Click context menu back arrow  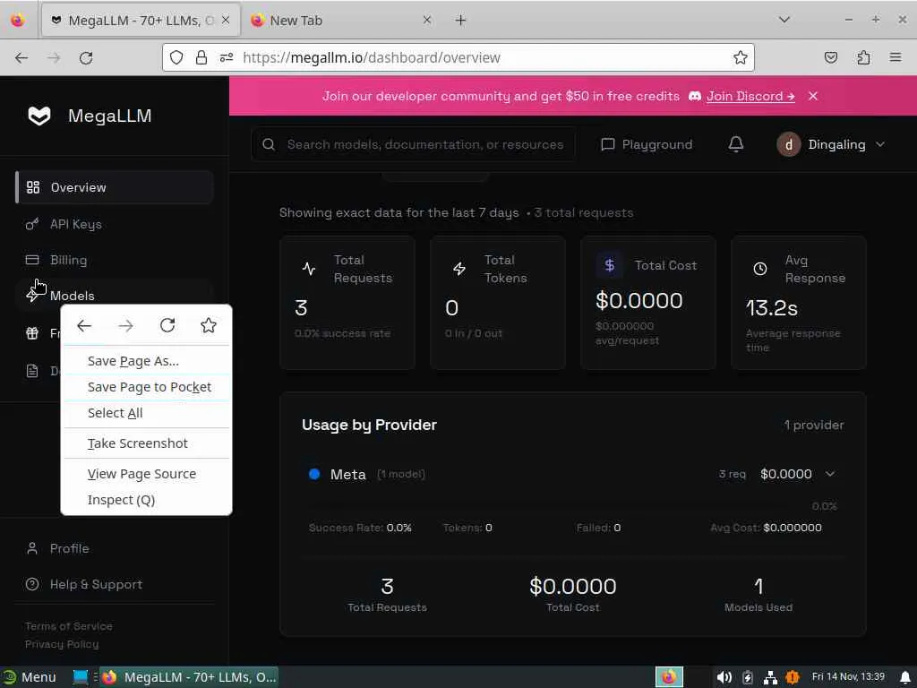[84, 326]
